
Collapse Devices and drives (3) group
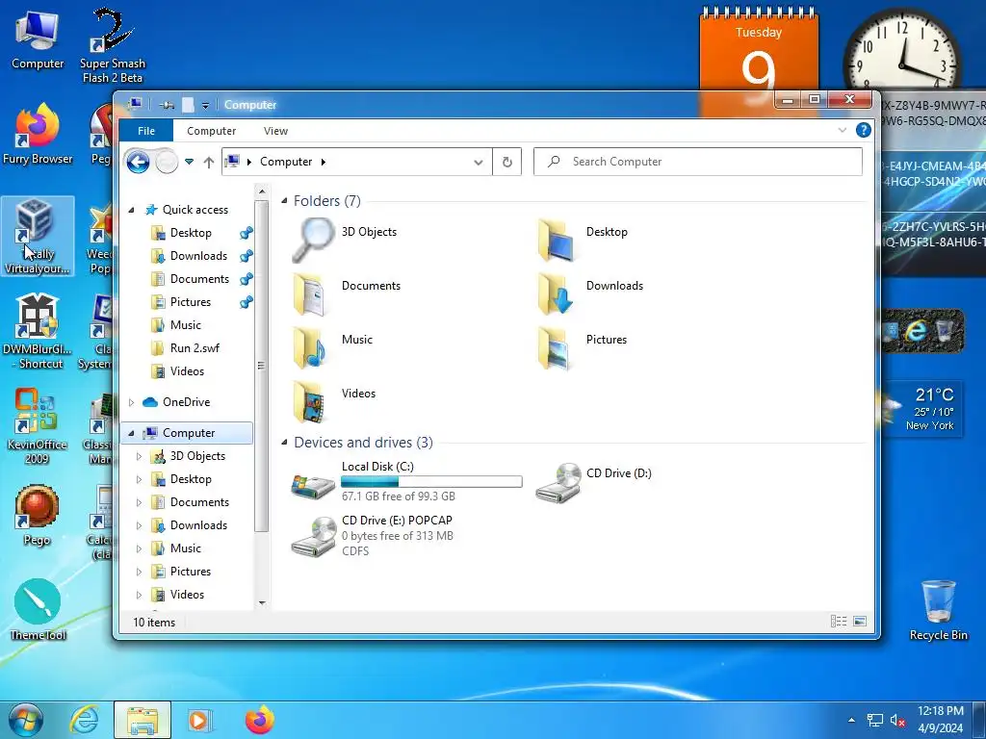point(284,443)
